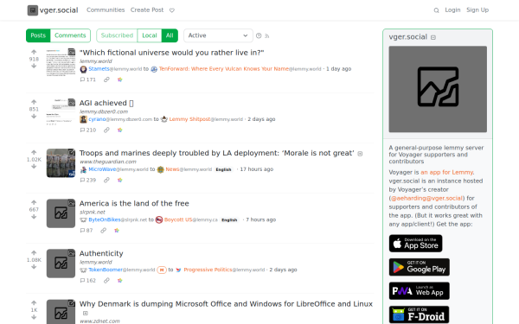Expand the Troops and marines post preview

pos(360,154)
